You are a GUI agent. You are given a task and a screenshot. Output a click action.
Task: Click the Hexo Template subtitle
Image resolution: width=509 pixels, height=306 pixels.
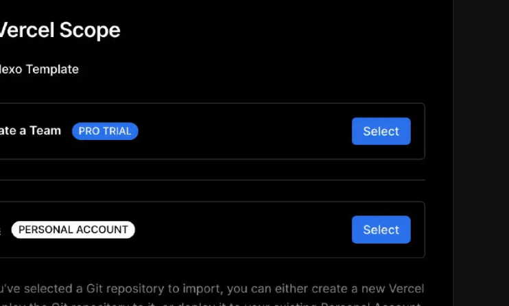tap(40, 69)
